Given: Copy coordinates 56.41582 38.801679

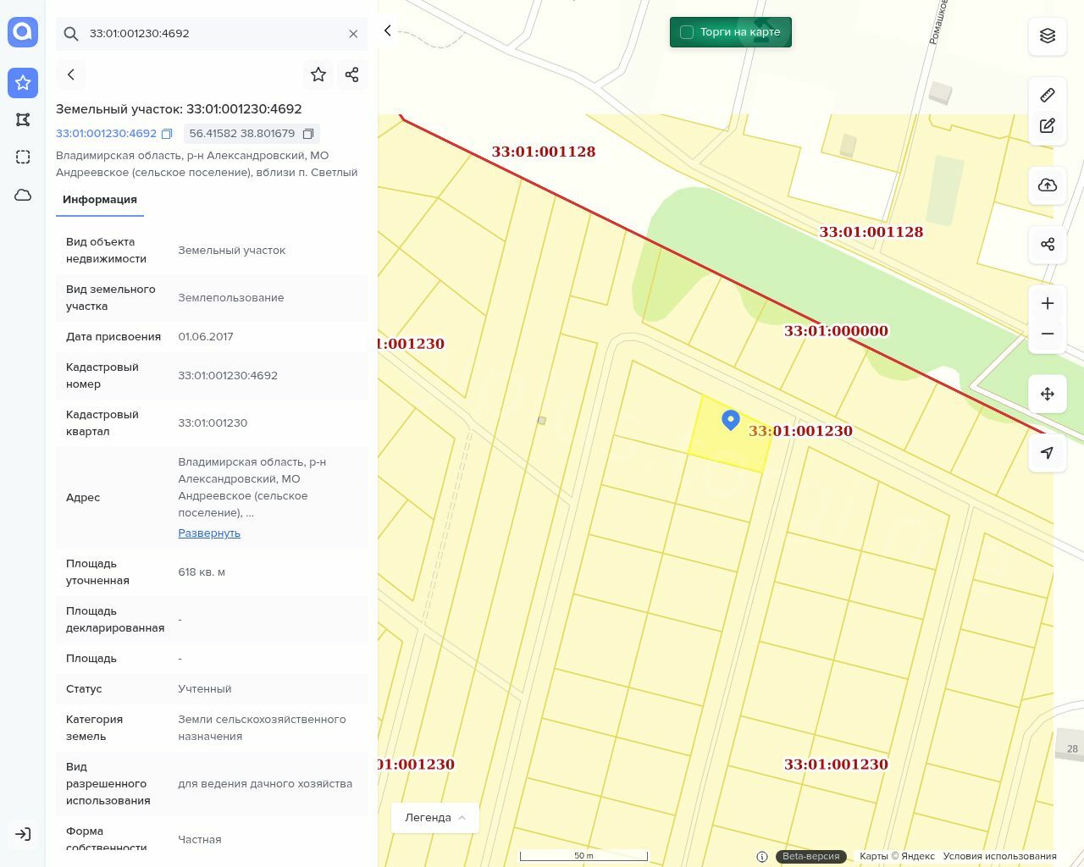Looking at the screenshot, I should [x=308, y=134].
